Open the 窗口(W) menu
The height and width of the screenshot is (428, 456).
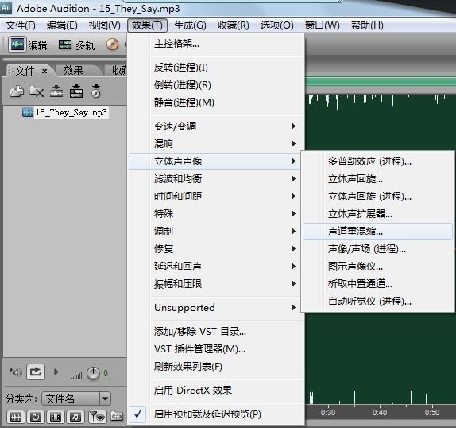click(322, 25)
